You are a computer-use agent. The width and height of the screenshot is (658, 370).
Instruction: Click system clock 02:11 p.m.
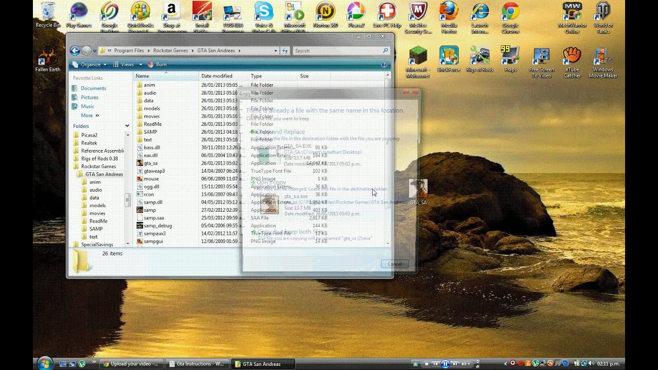[607, 364]
